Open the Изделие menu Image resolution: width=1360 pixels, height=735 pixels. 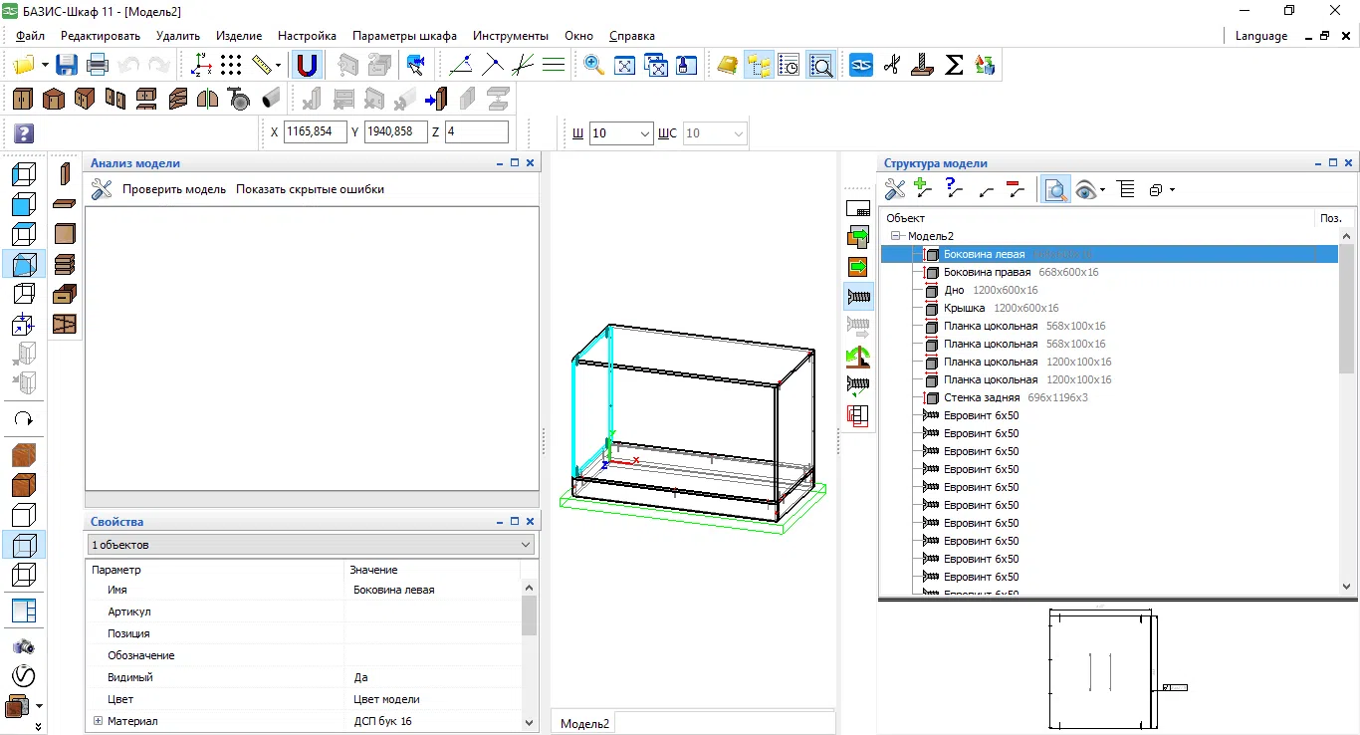239,36
